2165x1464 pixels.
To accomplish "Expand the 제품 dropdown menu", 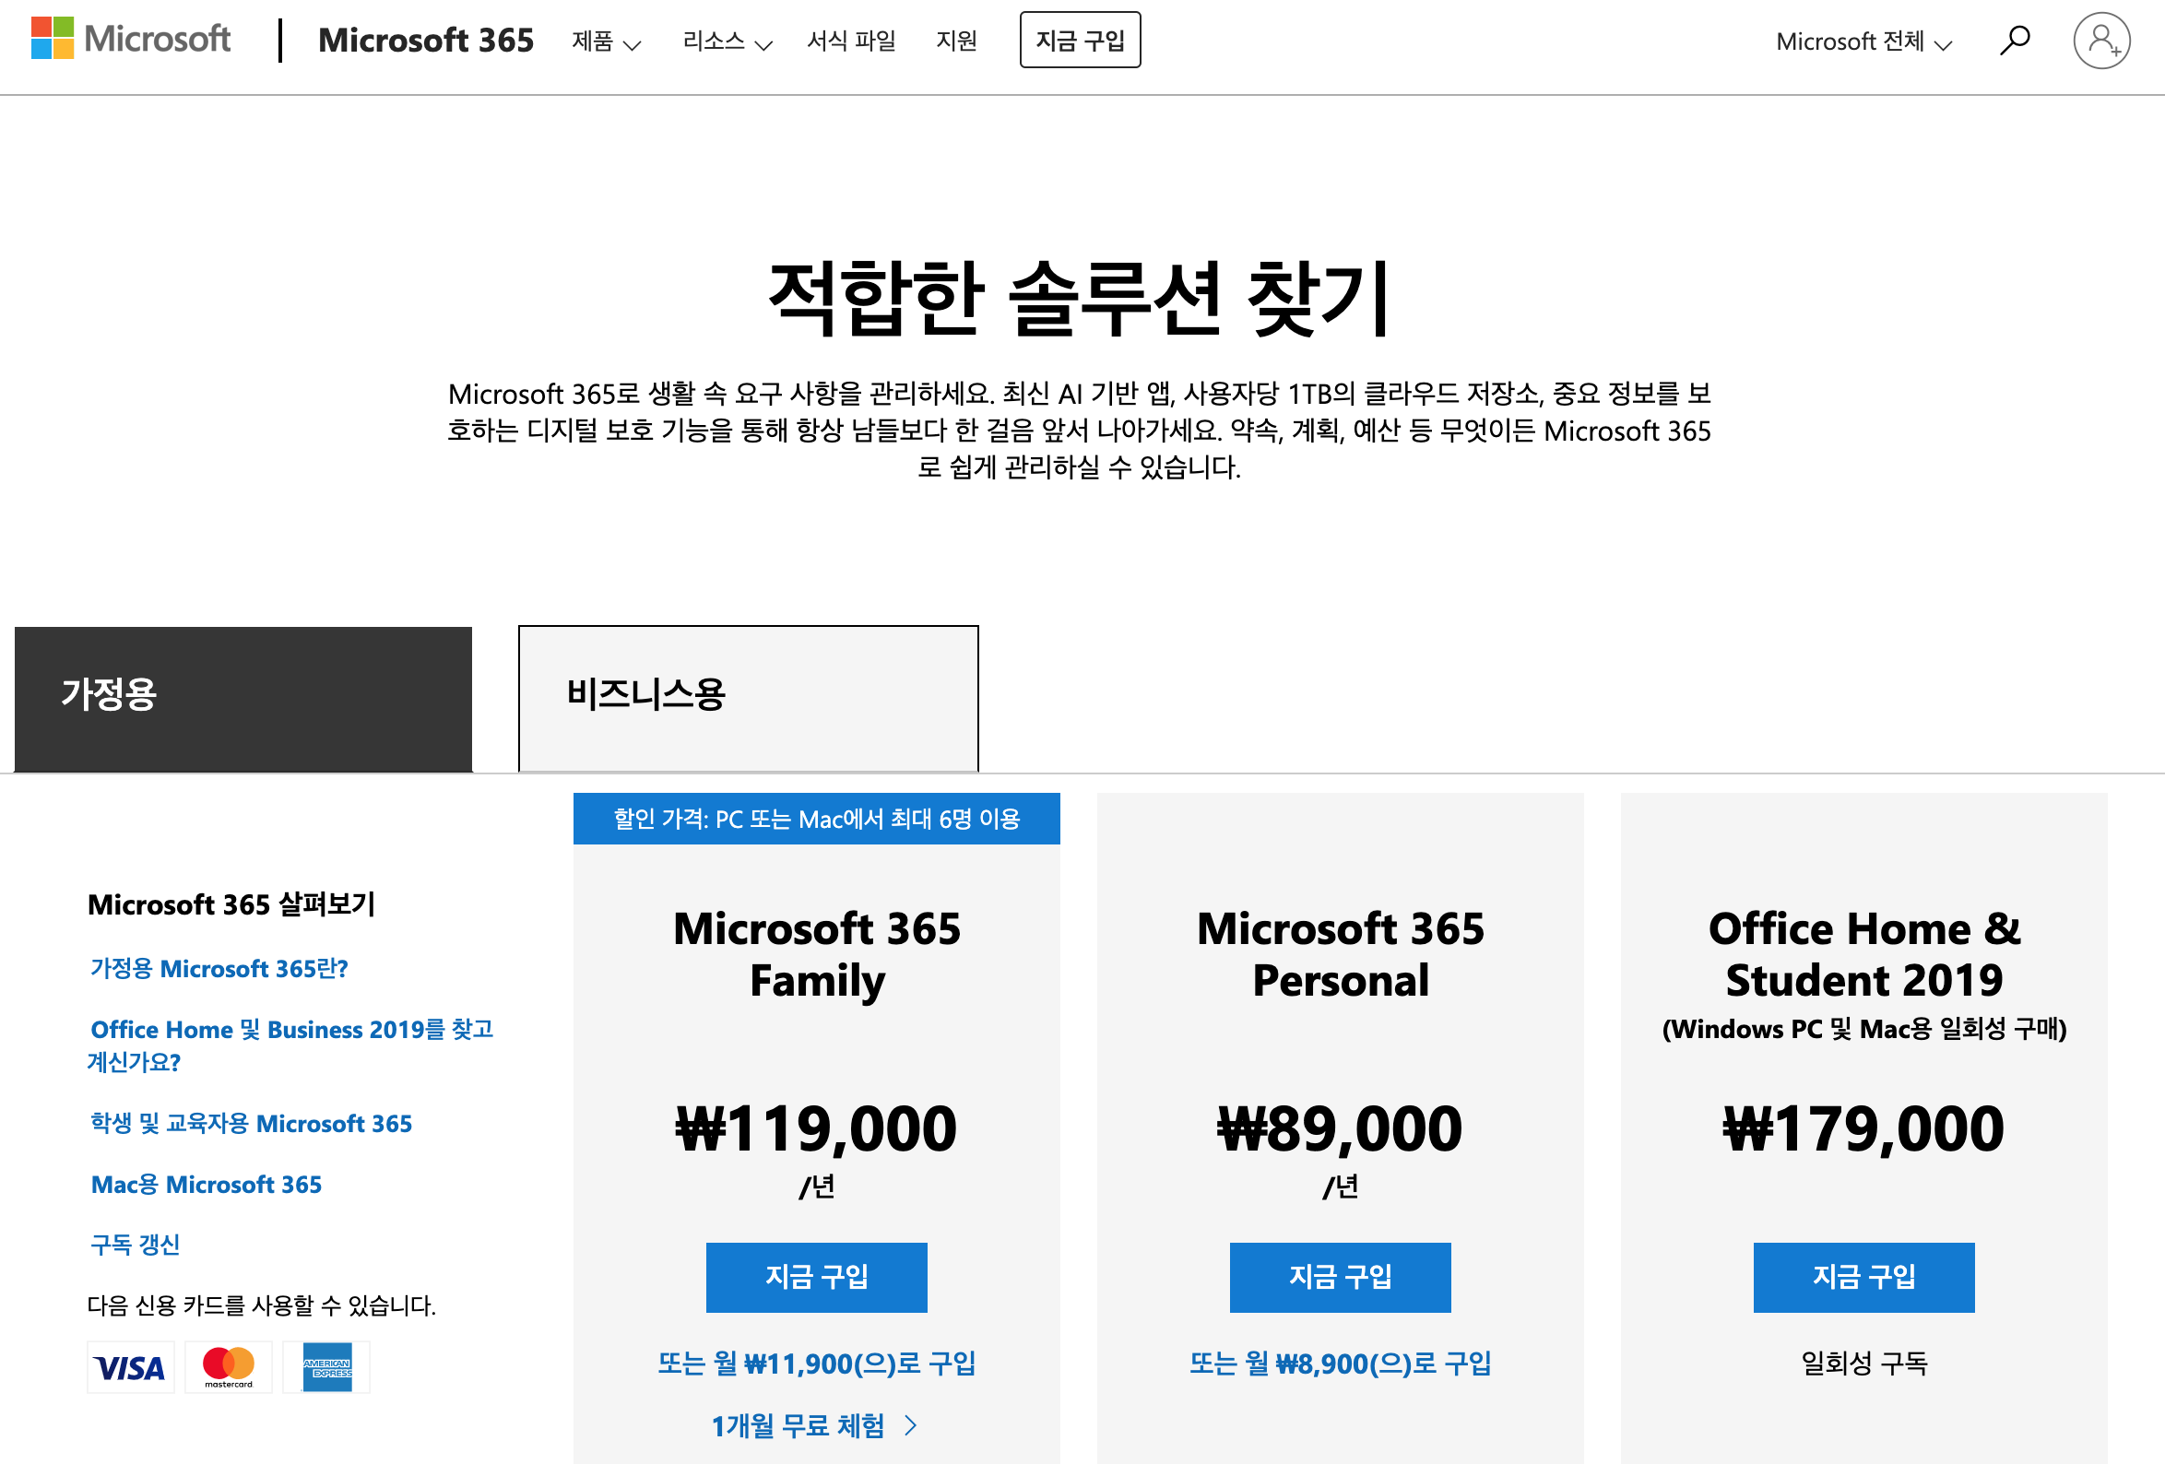I will tap(606, 41).
